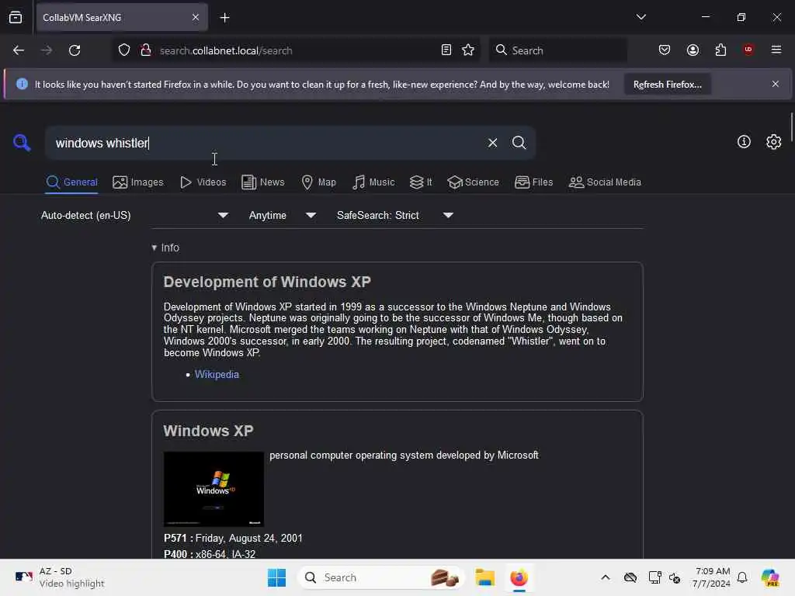Click the Windows XP infobox heading
The image size is (795, 596).
[x=208, y=431]
